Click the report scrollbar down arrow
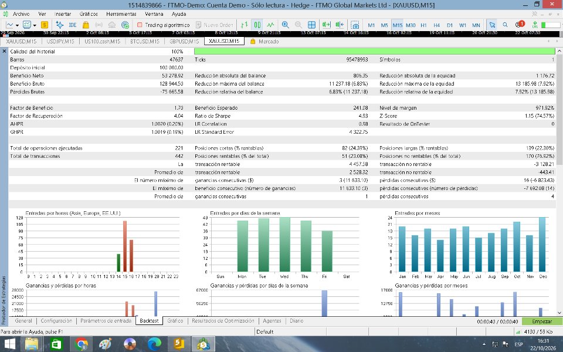 pos(559,313)
